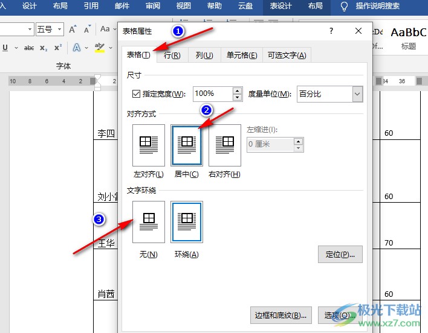Click the Positioning button
Screen dimensions: 428x333
[x=340, y=255]
